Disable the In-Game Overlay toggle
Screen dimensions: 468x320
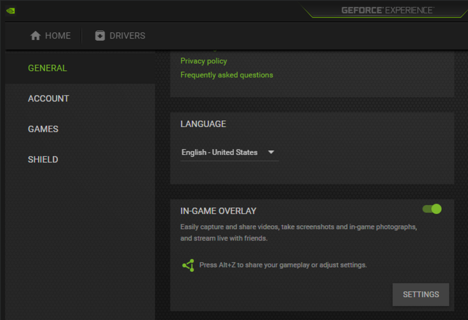click(x=432, y=208)
